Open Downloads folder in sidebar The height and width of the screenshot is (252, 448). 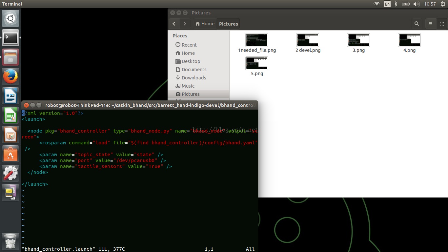coord(193,77)
